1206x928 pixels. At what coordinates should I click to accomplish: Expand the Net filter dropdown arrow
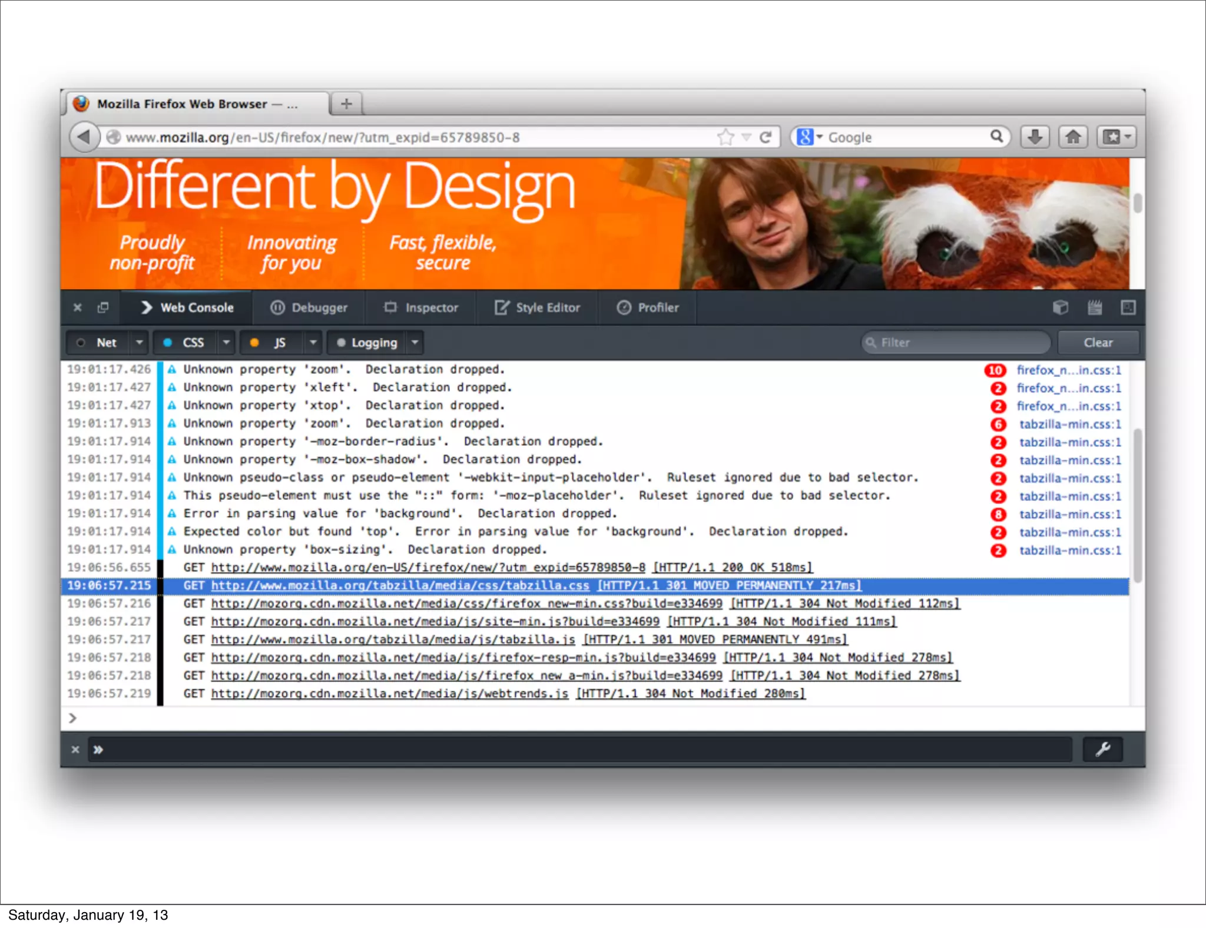coord(140,342)
